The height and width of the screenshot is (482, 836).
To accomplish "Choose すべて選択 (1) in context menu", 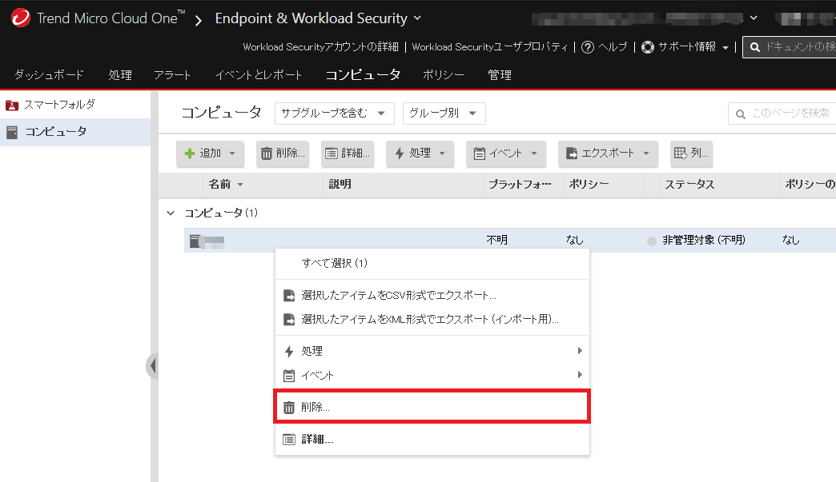I will (x=432, y=263).
